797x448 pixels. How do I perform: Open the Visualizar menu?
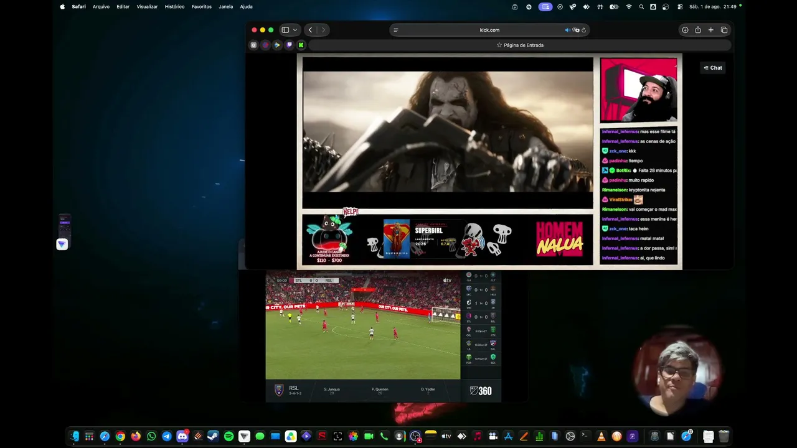(x=147, y=7)
